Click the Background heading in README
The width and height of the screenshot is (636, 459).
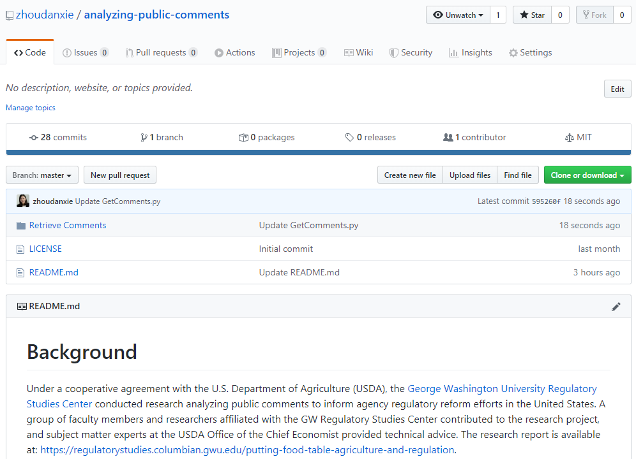[82, 352]
